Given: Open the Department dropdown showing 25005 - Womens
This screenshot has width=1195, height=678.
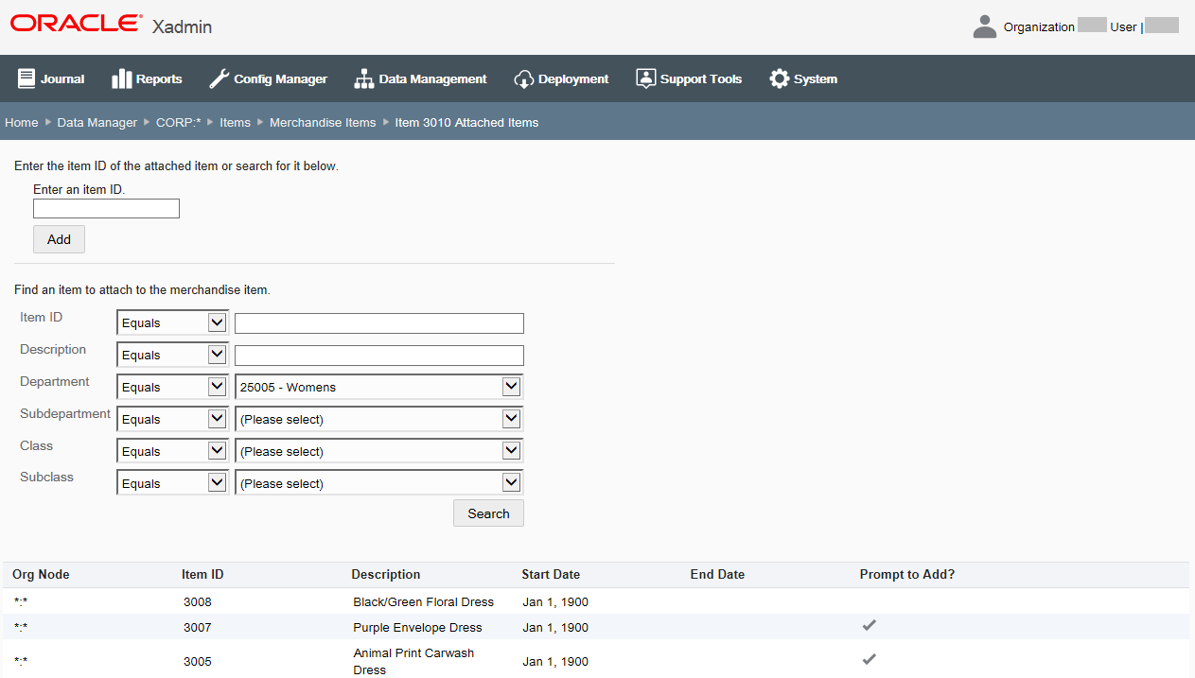Looking at the screenshot, I should pyautogui.click(x=378, y=386).
